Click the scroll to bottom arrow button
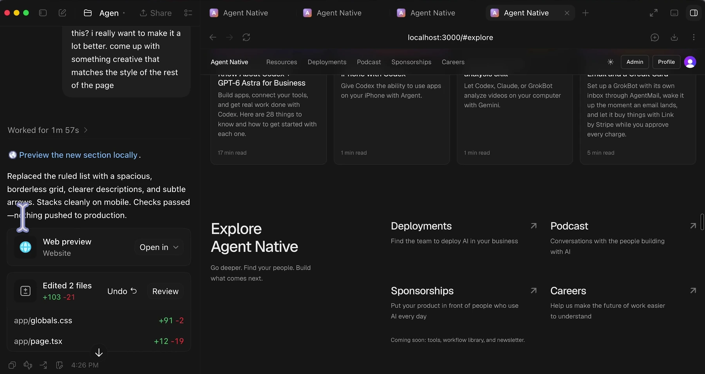Image resolution: width=705 pixels, height=374 pixels. tap(99, 353)
